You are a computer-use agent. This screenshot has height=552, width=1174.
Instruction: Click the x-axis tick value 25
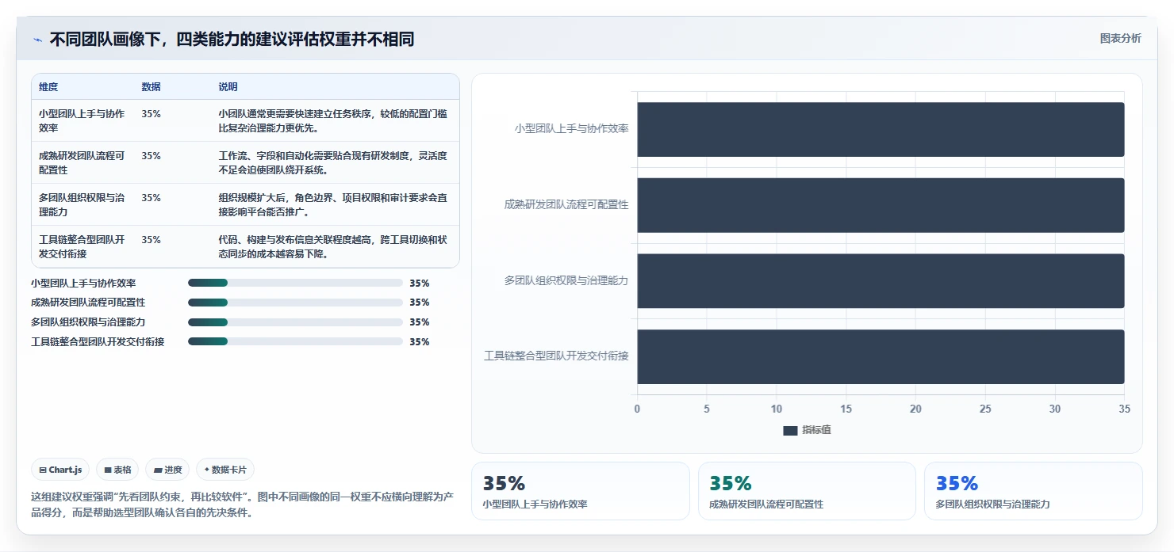(x=985, y=409)
